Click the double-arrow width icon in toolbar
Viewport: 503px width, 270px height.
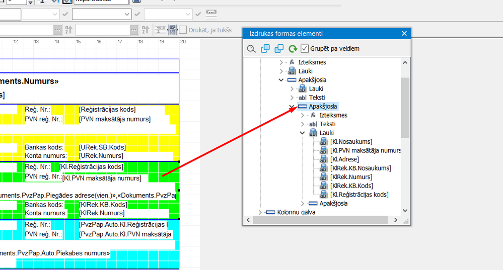tap(212, 13)
